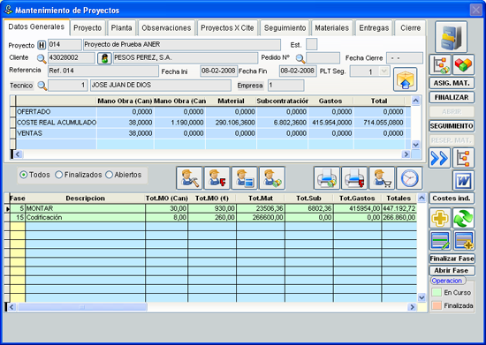Click the En Curso green color swatch

(x=437, y=292)
